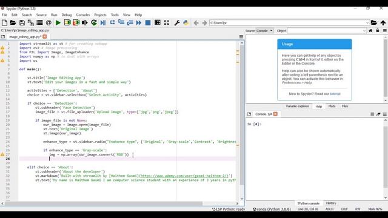Maximize the current pane

coord(158,23)
